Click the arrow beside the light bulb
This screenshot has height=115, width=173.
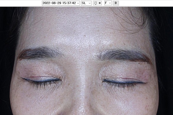pyautogui.click(x=99, y=3)
